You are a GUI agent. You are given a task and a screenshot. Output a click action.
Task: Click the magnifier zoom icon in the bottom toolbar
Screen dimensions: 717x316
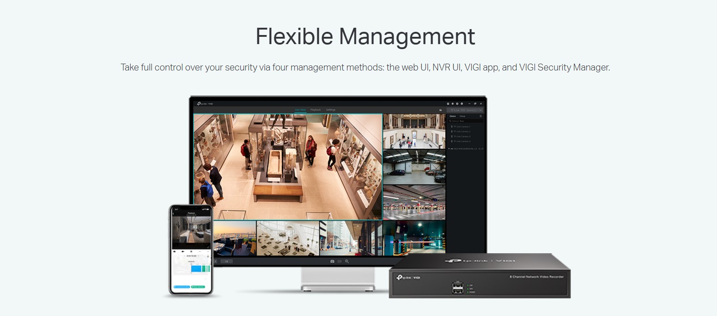tap(347, 261)
